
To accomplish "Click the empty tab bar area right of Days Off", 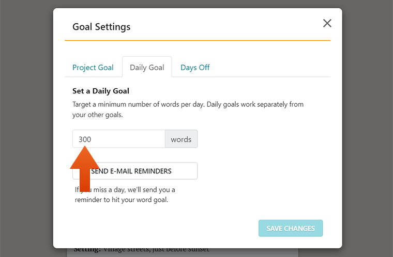I will (270, 67).
